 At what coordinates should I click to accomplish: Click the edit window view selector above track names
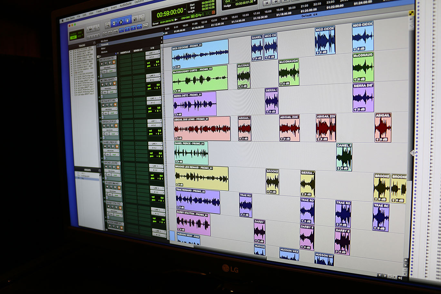coord(98,56)
